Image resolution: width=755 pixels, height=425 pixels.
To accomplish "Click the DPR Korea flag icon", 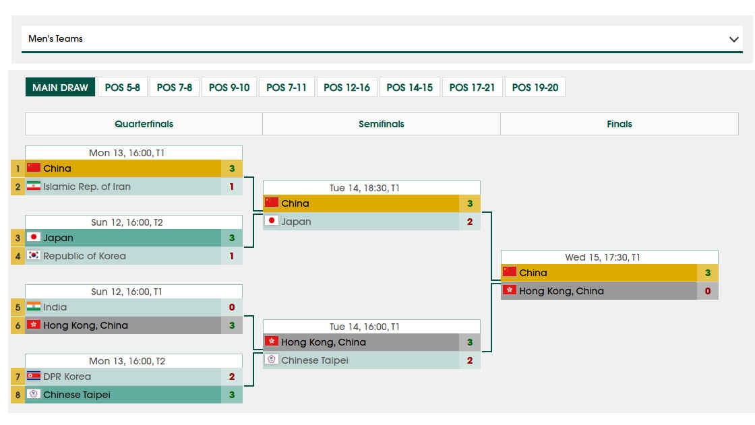I will tap(34, 375).
